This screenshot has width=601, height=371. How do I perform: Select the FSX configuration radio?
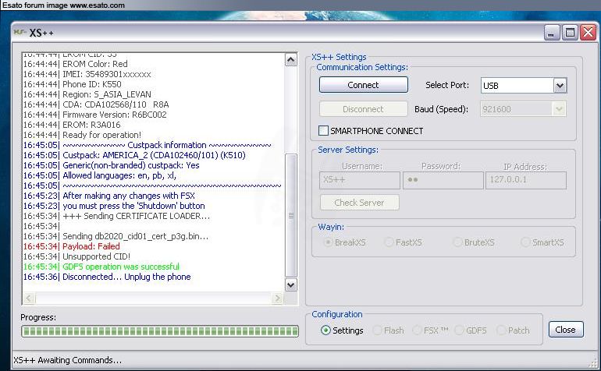click(x=418, y=330)
